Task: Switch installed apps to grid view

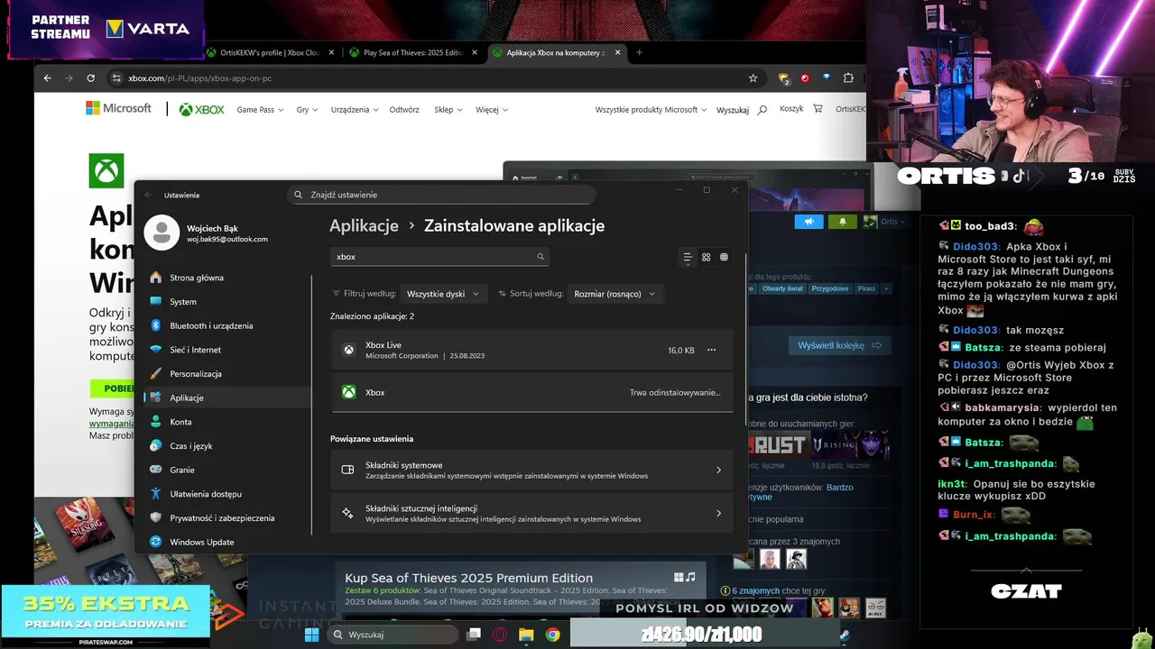Action: 707,257
